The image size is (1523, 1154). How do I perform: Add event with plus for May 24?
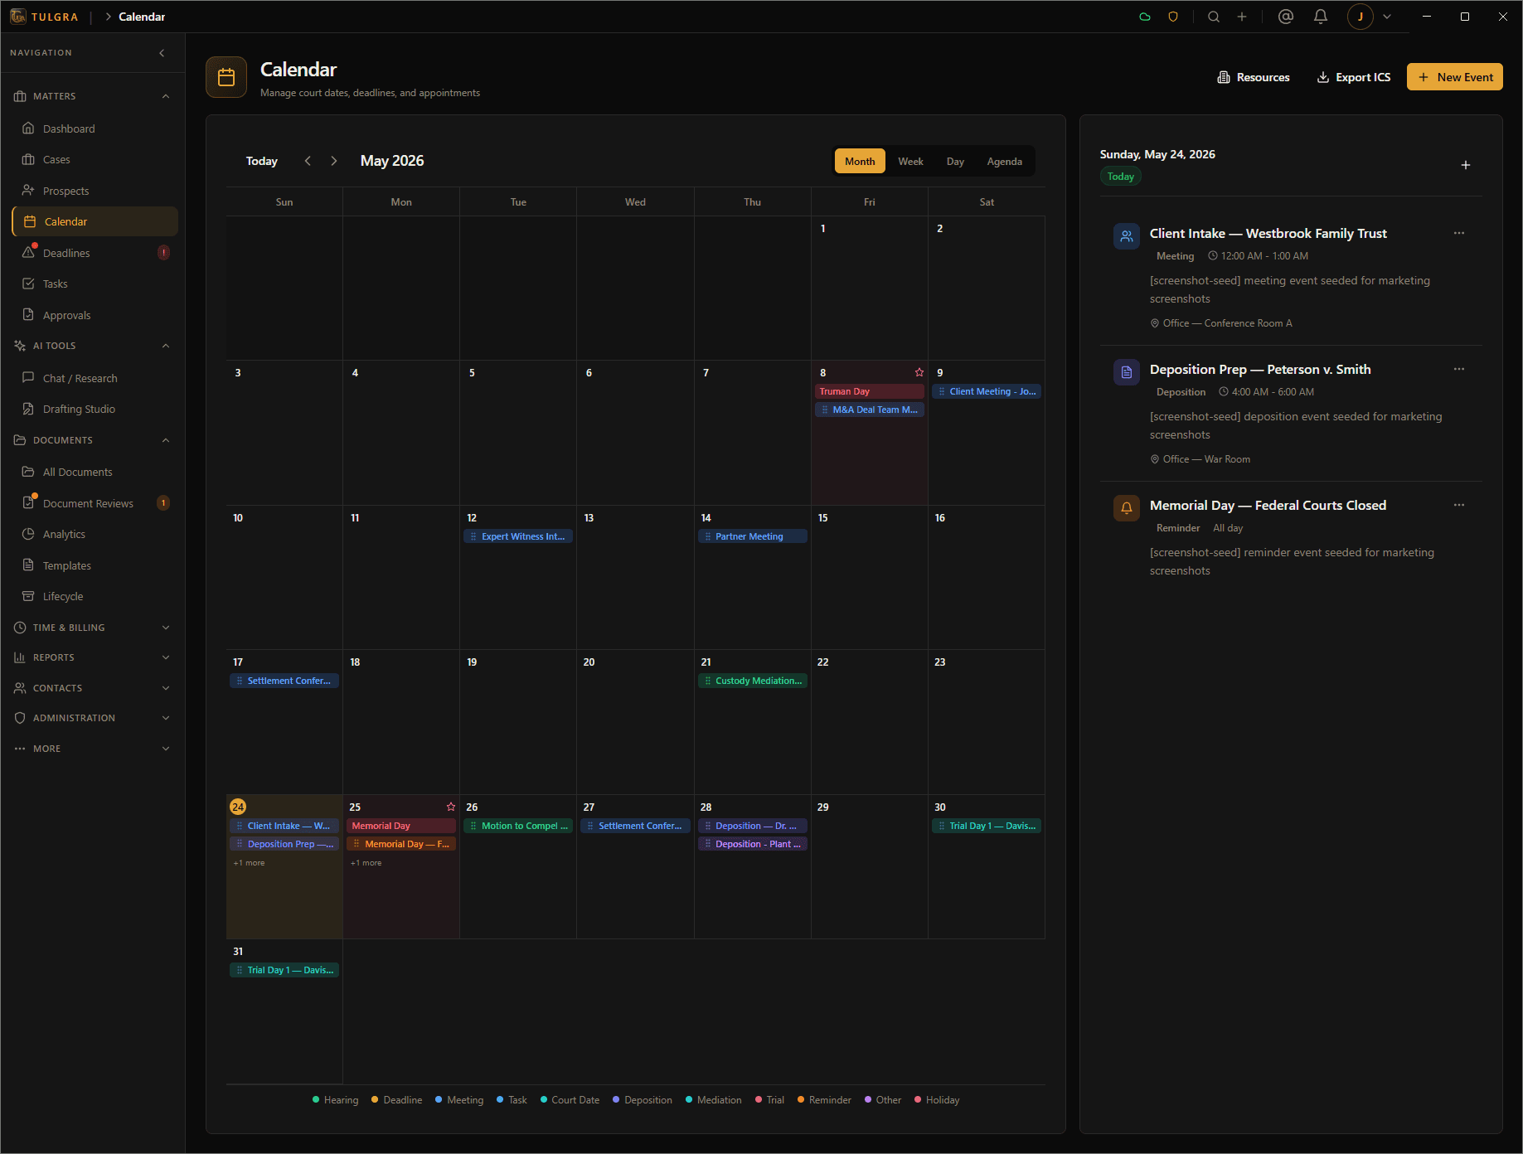pos(1466,165)
